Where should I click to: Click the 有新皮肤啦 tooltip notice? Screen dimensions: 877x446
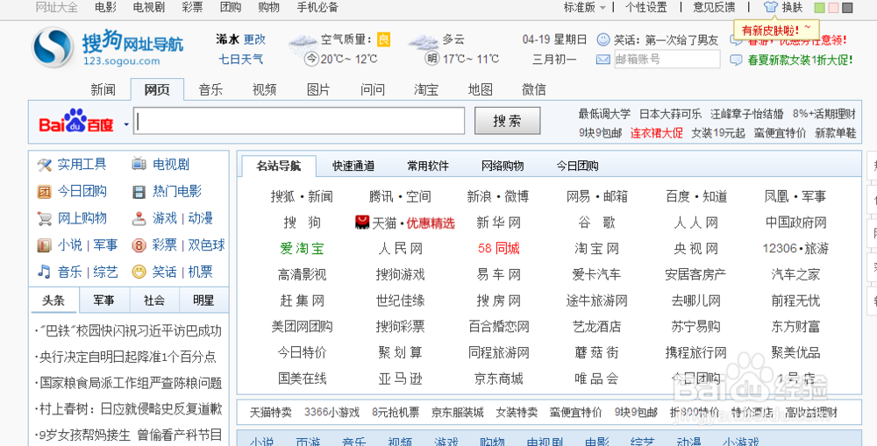776,29
